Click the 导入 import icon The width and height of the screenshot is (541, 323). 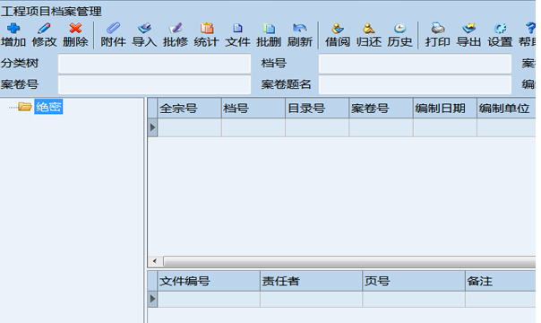144,28
